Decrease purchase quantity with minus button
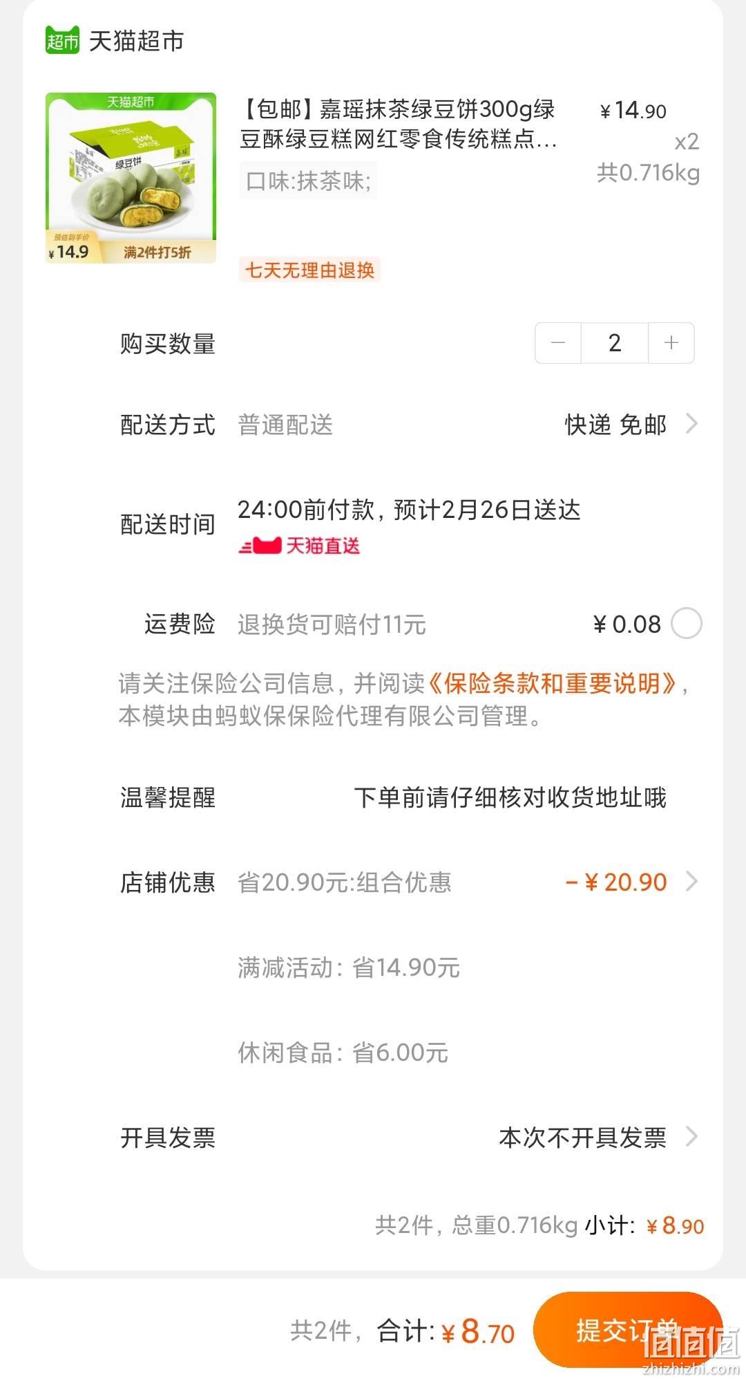This screenshot has width=746, height=1381. 558,342
